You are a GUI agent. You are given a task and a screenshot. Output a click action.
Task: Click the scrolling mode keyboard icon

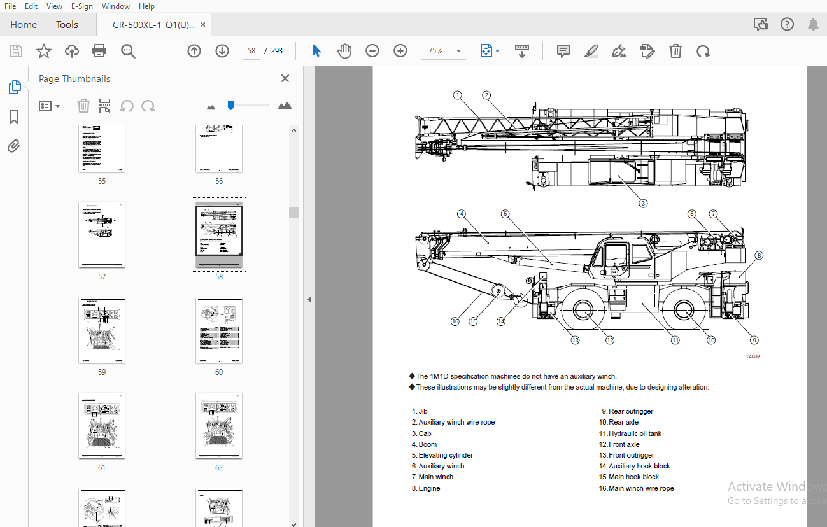click(521, 51)
